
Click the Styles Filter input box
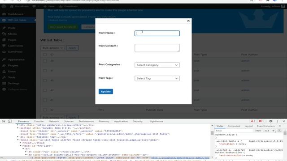pyautogui.click(x=234, y=131)
